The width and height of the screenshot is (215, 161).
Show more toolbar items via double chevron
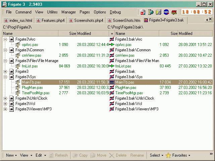211,154
